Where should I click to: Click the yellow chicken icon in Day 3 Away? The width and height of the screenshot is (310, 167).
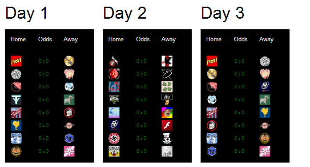[265, 112]
